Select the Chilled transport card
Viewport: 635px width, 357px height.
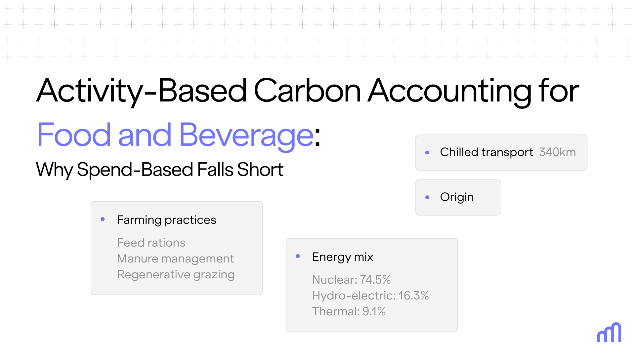[x=501, y=152]
